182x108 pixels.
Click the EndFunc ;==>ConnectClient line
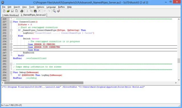click(x=30, y=58)
